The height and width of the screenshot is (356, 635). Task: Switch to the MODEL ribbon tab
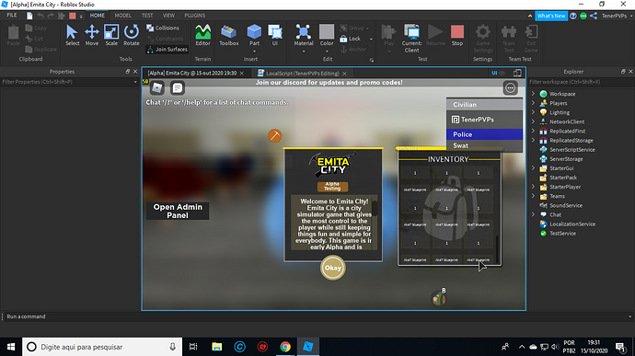pyautogui.click(x=122, y=16)
